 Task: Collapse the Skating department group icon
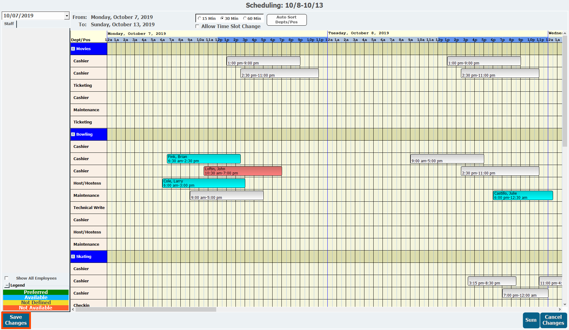pyautogui.click(x=73, y=257)
